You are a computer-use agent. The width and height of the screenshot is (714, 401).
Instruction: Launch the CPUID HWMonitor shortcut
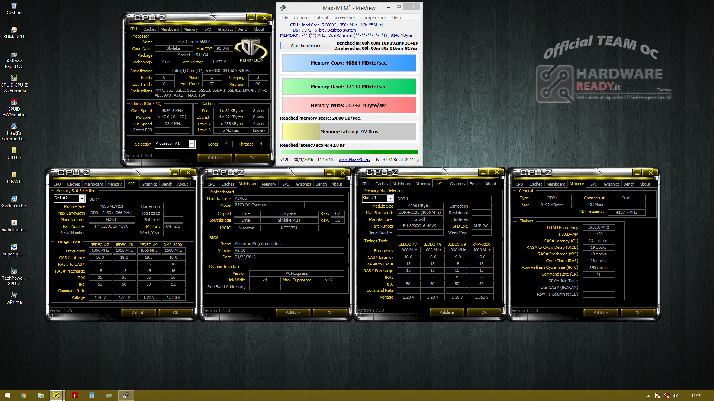(x=14, y=108)
